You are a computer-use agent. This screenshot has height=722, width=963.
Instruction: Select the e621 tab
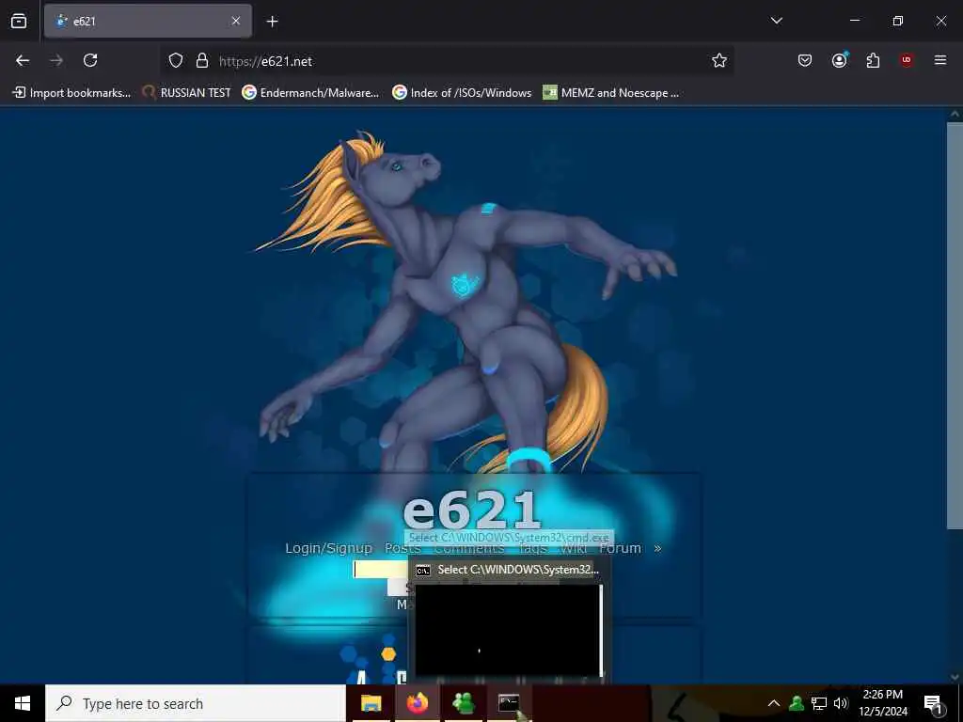pyautogui.click(x=148, y=21)
